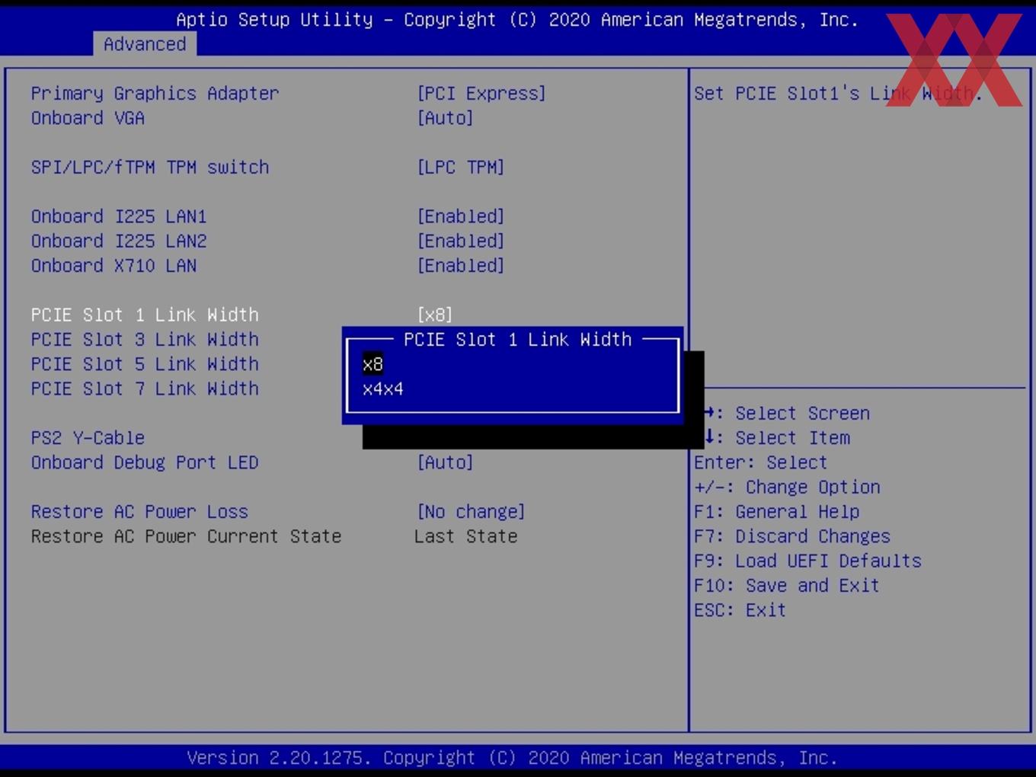Image resolution: width=1036 pixels, height=777 pixels.
Task: Select PCIE Slot 3 Link Width row
Action: click(145, 340)
